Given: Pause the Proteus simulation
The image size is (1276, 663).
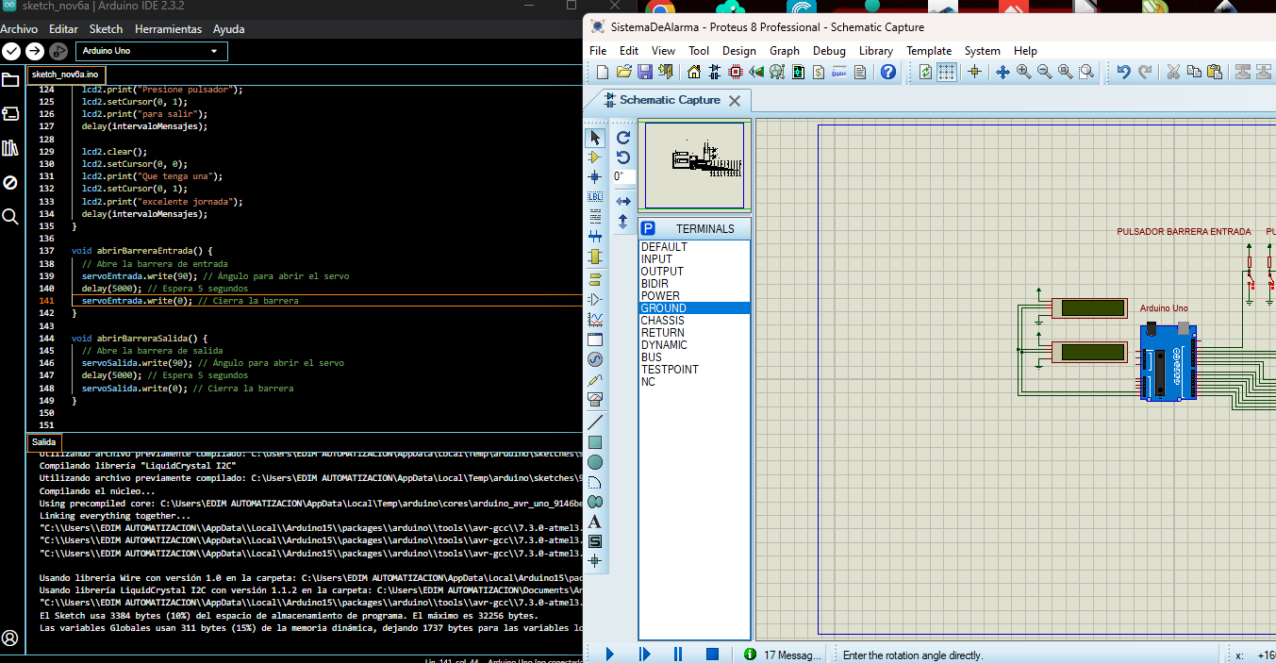Looking at the screenshot, I should (x=677, y=654).
